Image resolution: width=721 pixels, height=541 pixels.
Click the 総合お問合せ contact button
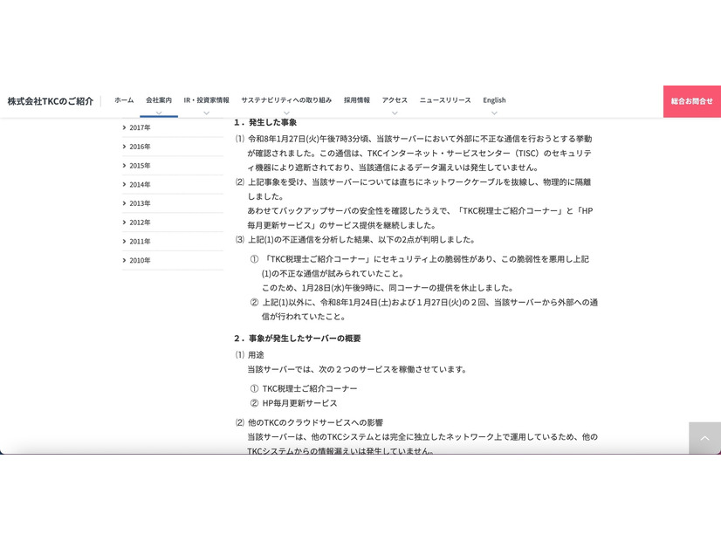click(x=691, y=101)
